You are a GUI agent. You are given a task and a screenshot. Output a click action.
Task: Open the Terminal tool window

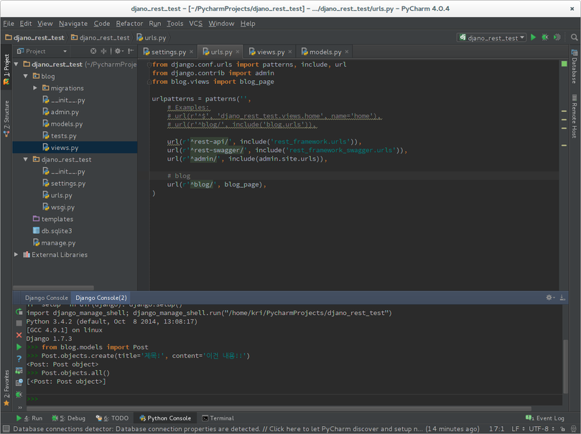(x=218, y=418)
